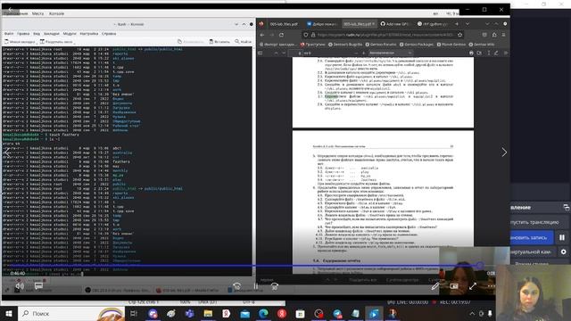Click the Windows taskbar search box
Screen dimensions: 571x321
click(x=71, y=313)
